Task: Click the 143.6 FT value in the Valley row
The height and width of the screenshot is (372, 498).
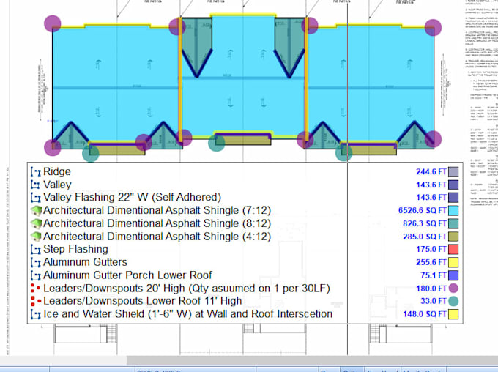Action: (431, 185)
